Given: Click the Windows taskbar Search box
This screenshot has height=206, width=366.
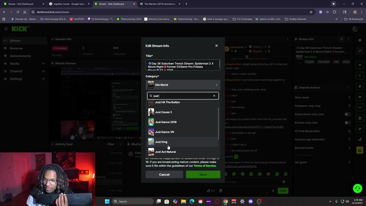Looking at the screenshot, I should [132, 201].
